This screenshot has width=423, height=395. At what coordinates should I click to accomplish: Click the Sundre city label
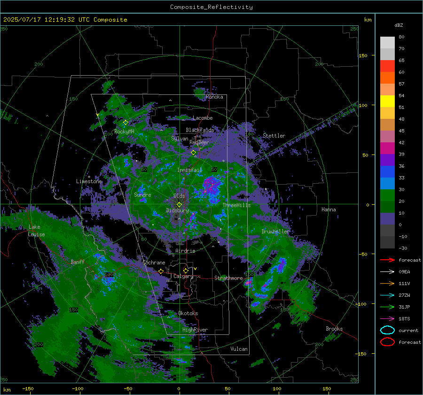tap(142, 194)
